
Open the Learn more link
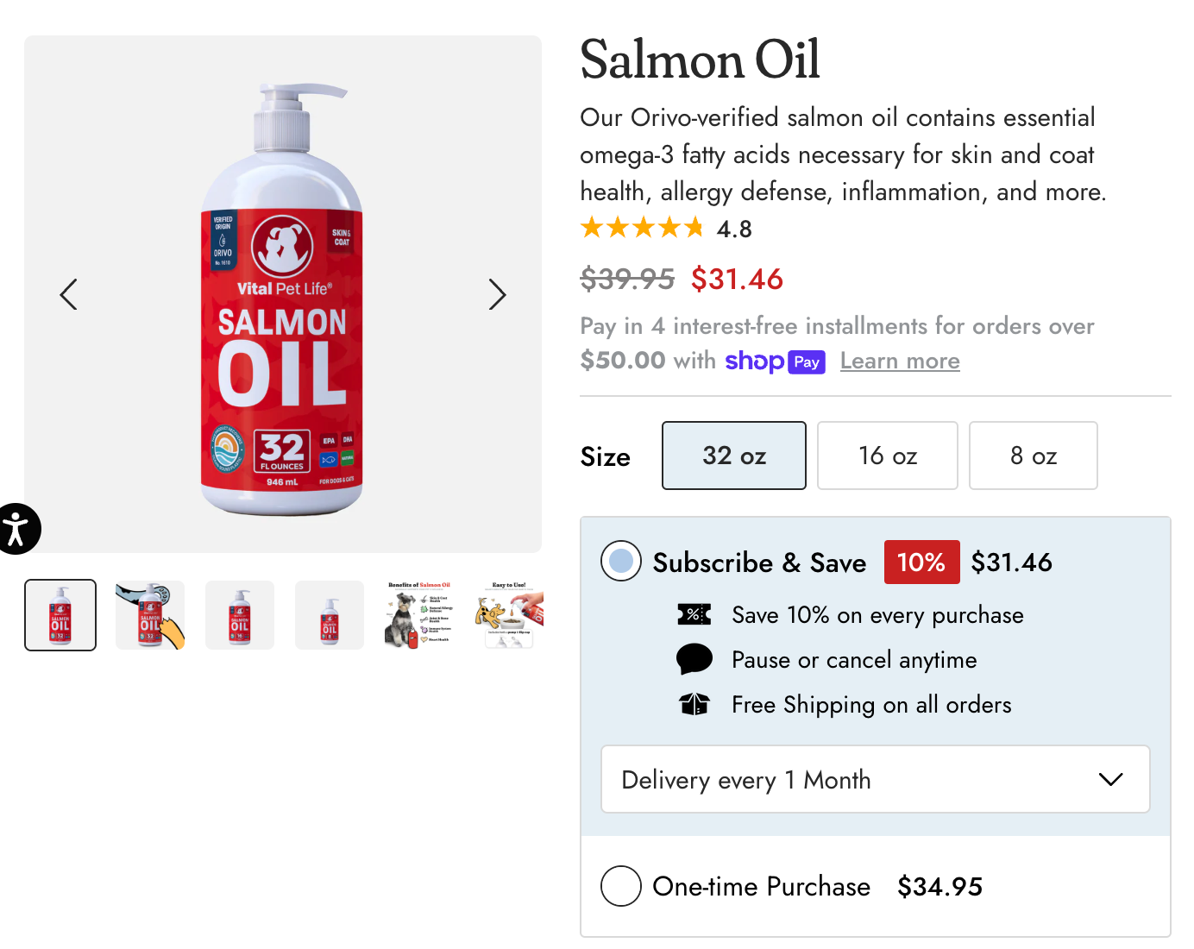point(900,361)
